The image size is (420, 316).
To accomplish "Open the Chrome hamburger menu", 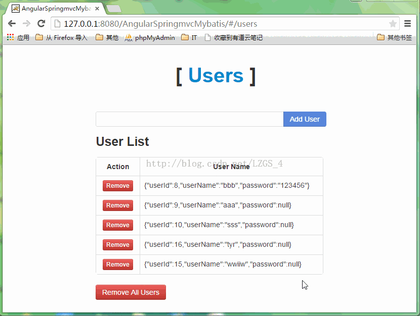I will pos(407,24).
